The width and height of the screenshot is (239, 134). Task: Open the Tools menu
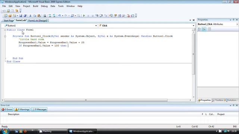point(60,6)
